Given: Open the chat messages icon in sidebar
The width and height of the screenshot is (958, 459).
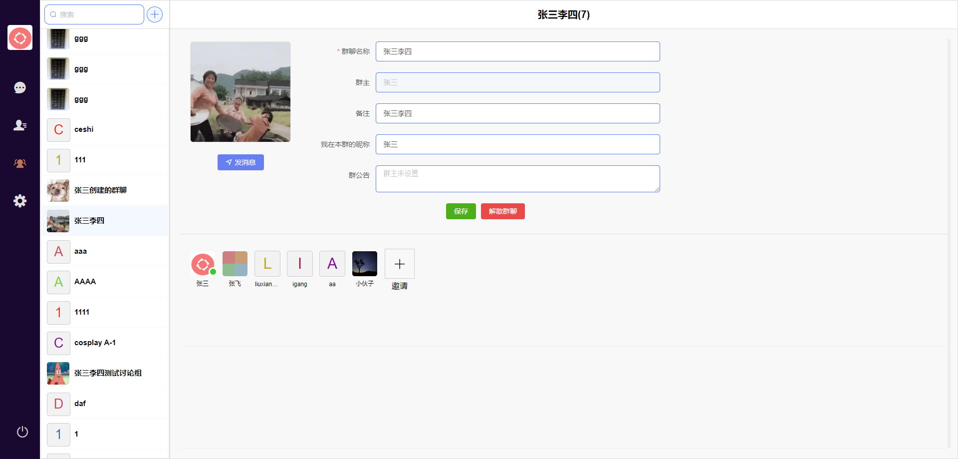Looking at the screenshot, I should tap(20, 88).
